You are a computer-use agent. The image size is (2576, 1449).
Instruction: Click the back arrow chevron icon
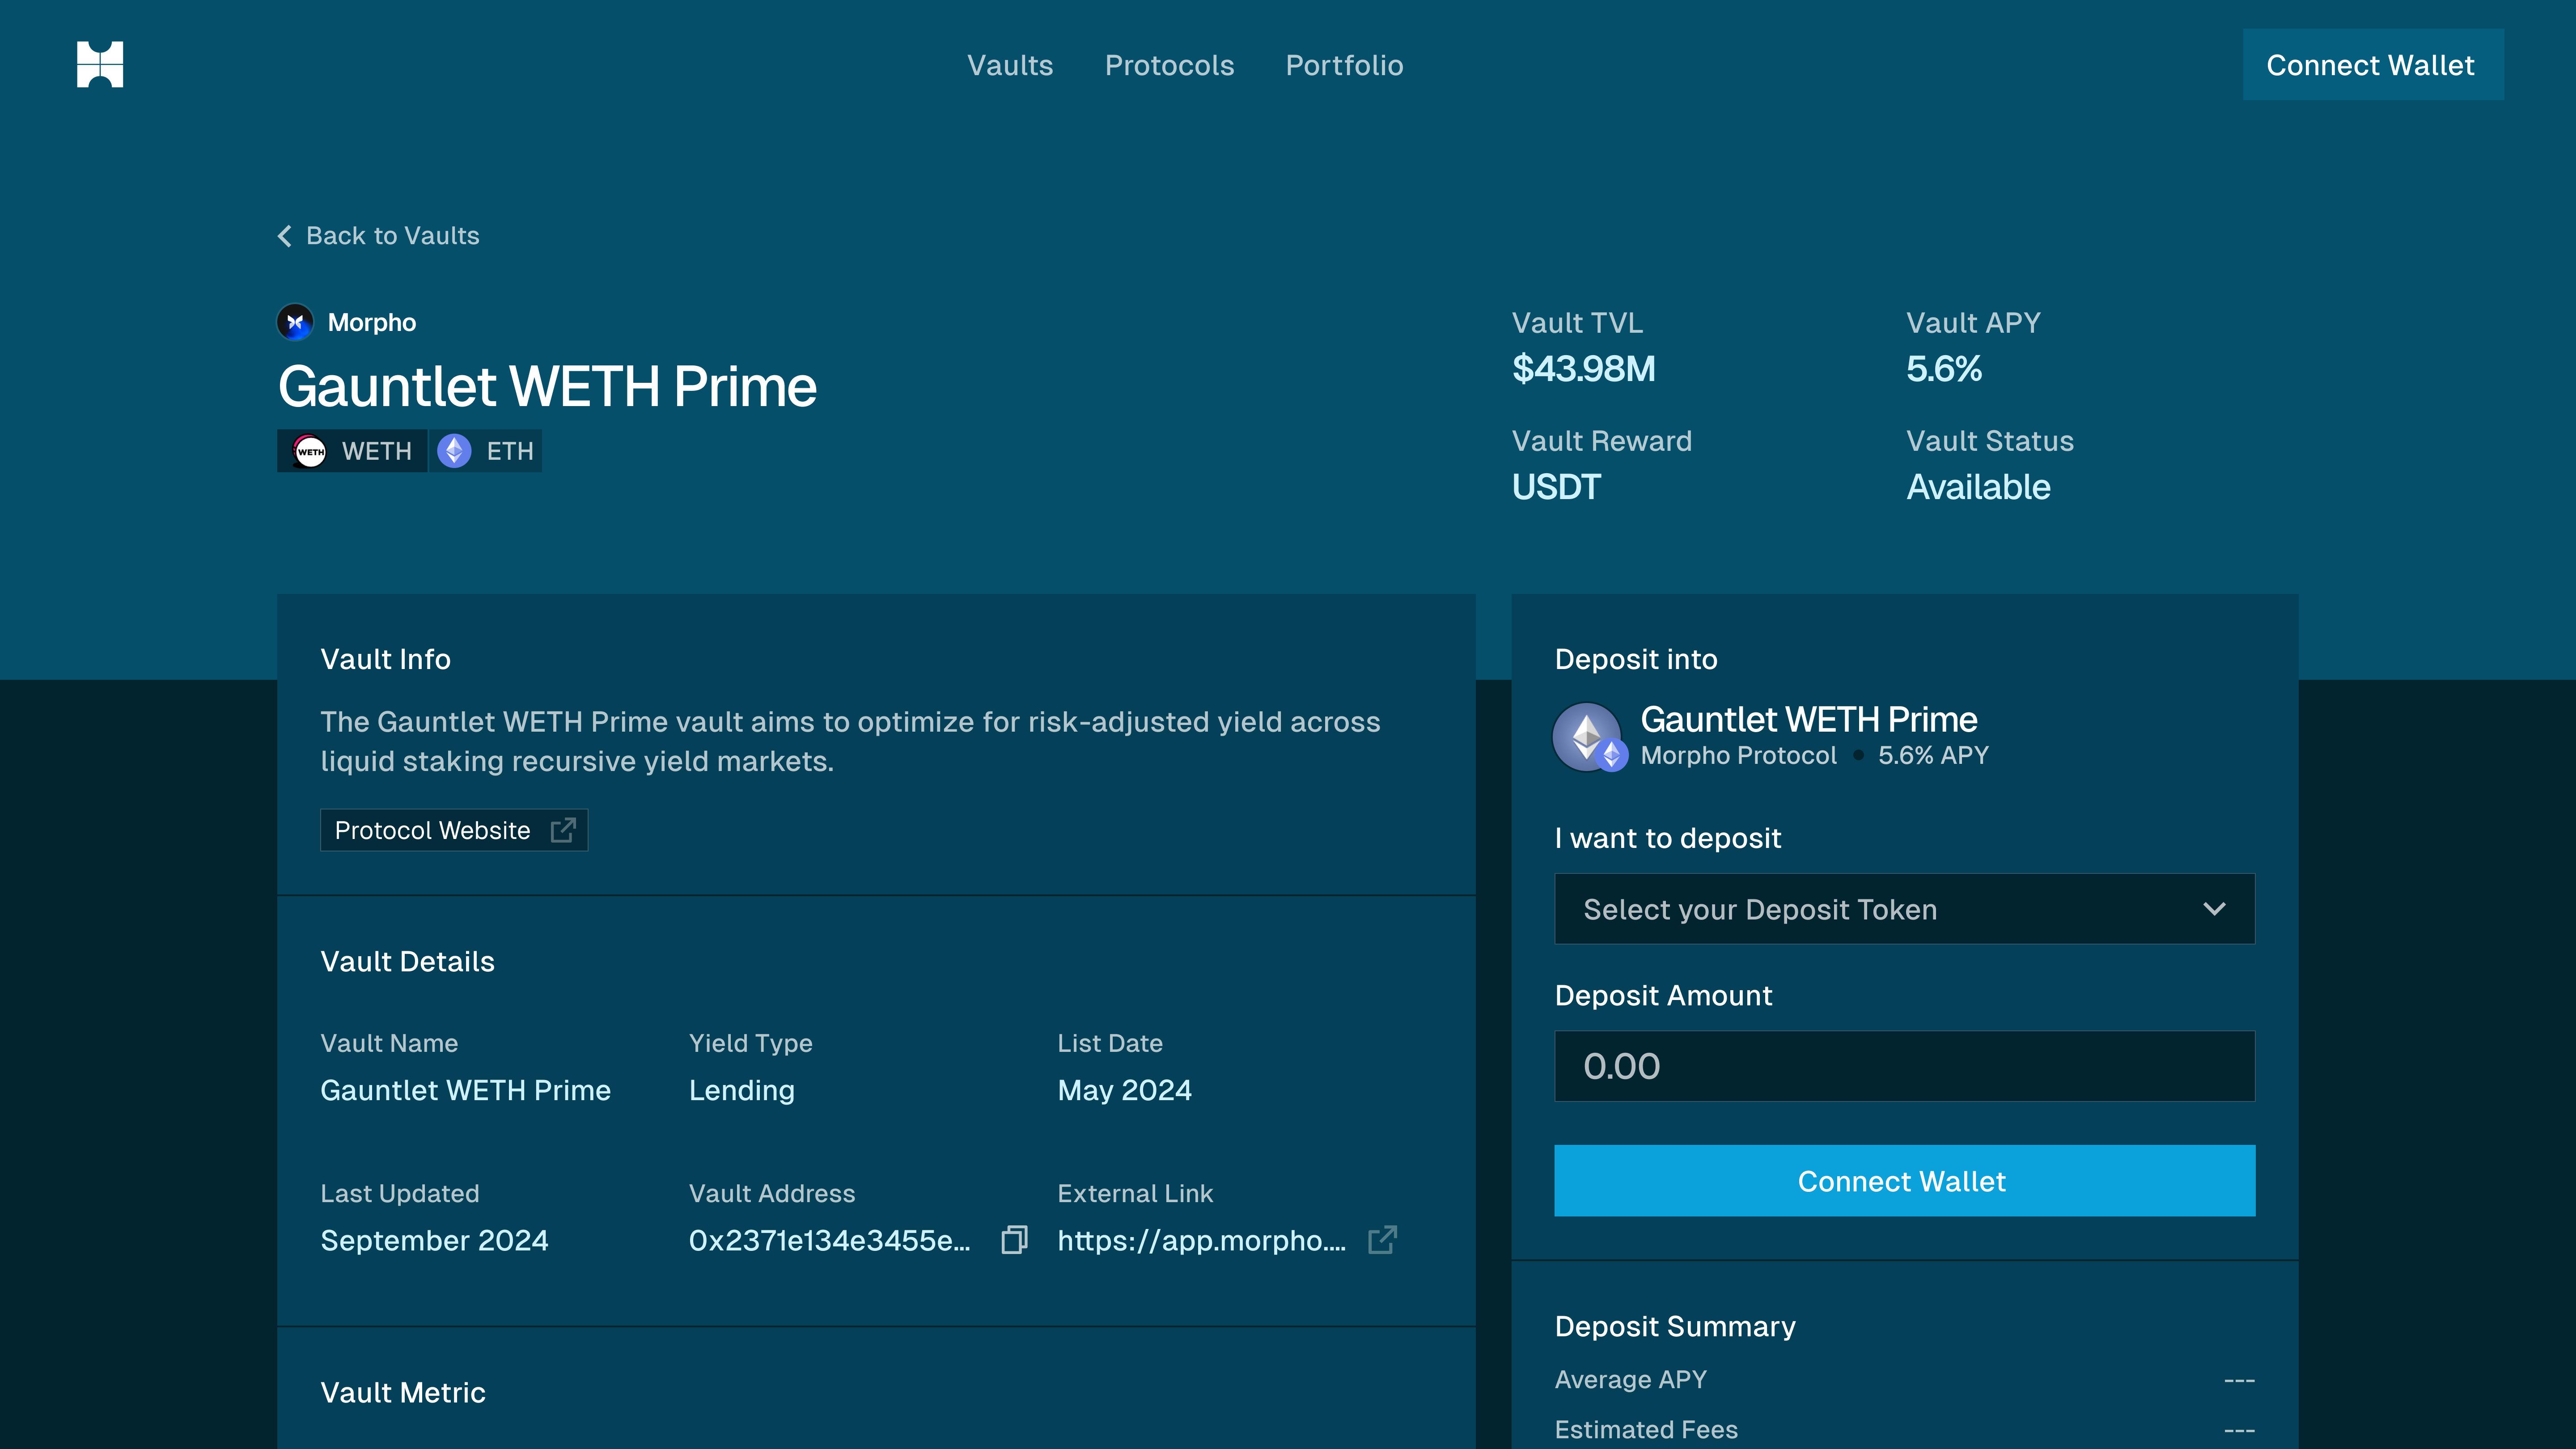[x=285, y=236]
